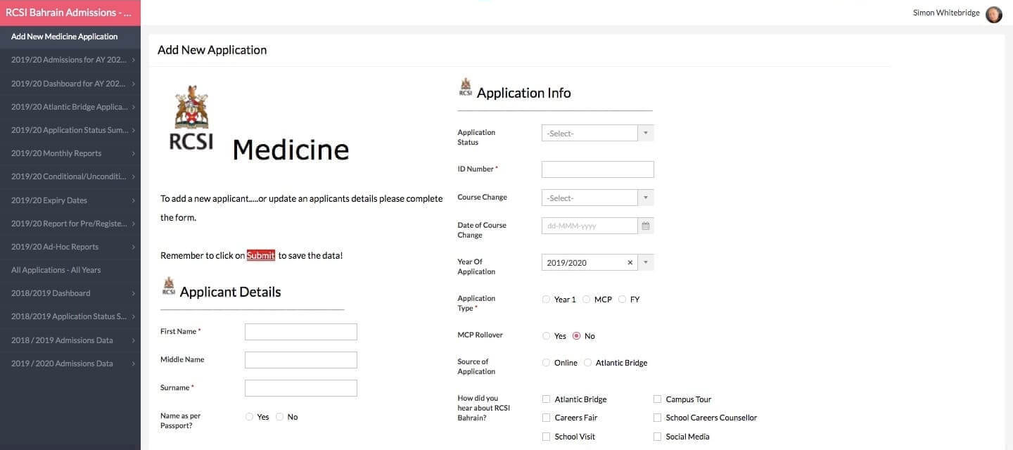This screenshot has height=450, width=1013.
Task: Expand 2019/20 Application Status Summary menu
Action: (x=70, y=130)
